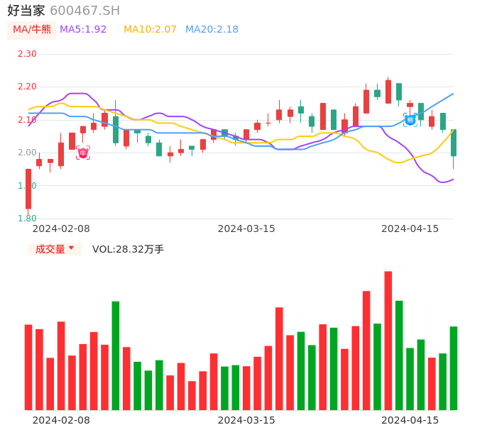Click the 1.80 price axis label
This screenshot has height=430, width=487.
click(27, 219)
